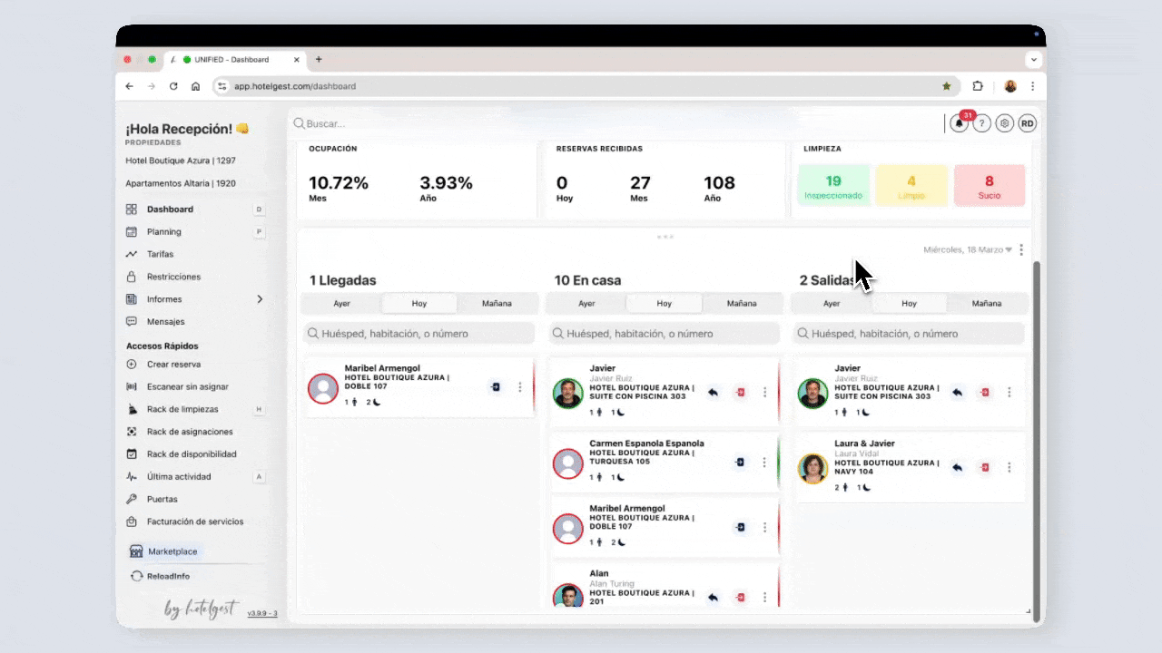Switch En casa view to Mañana
The image size is (1162, 653).
click(741, 304)
